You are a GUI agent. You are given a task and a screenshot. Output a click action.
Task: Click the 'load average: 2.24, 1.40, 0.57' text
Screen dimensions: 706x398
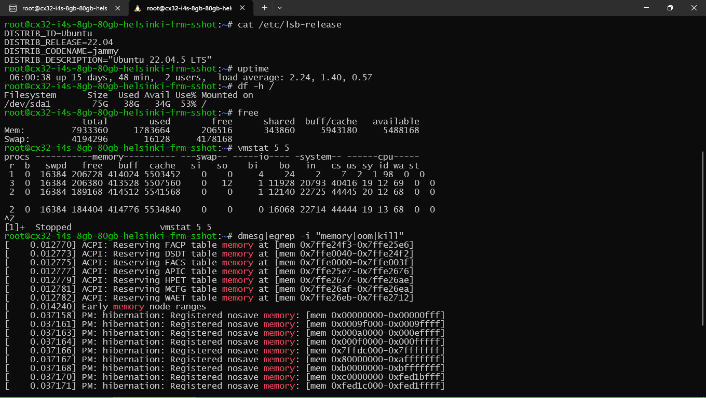tap(295, 77)
